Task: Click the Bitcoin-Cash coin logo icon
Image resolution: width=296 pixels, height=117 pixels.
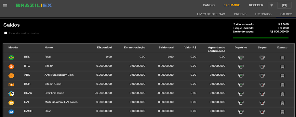Action: tap(11, 85)
